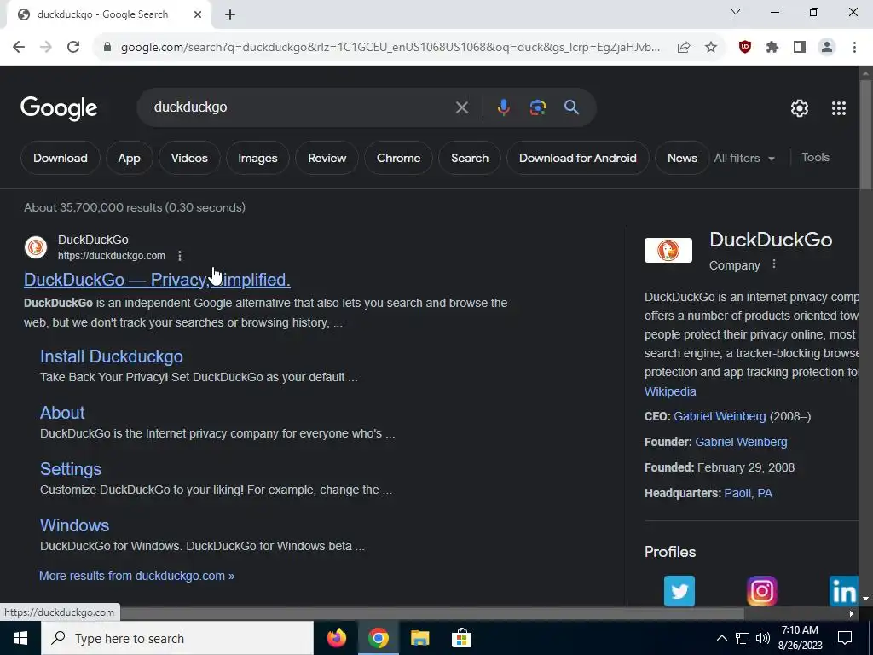Open Google Lens image search icon
The height and width of the screenshot is (655, 873).
(x=537, y=107)
